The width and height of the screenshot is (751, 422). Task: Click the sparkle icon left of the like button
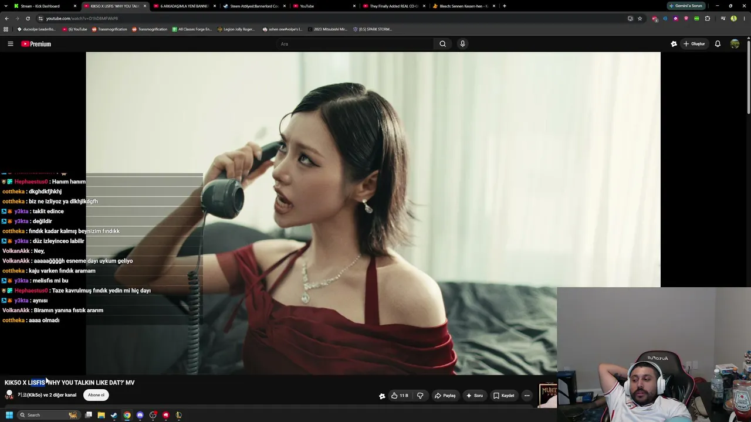pyautogui.click(x=382, y=396)
